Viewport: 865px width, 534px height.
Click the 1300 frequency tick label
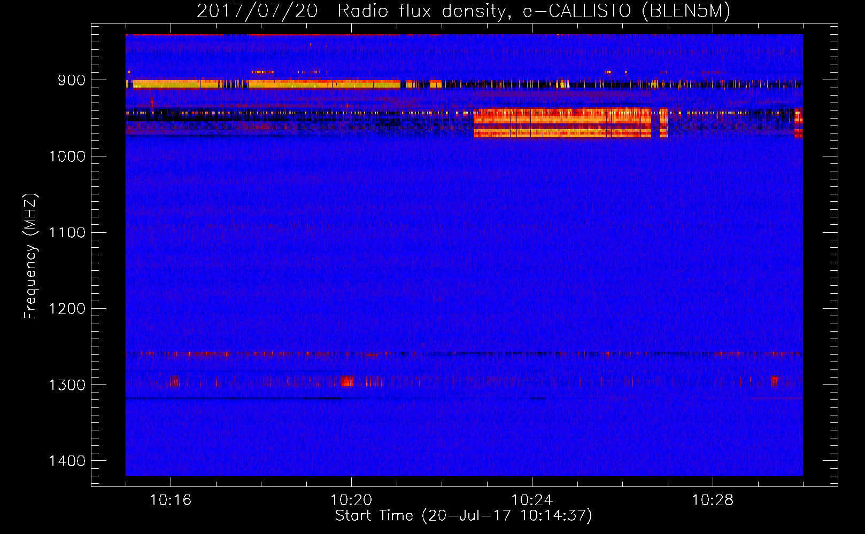coord(67,386)
